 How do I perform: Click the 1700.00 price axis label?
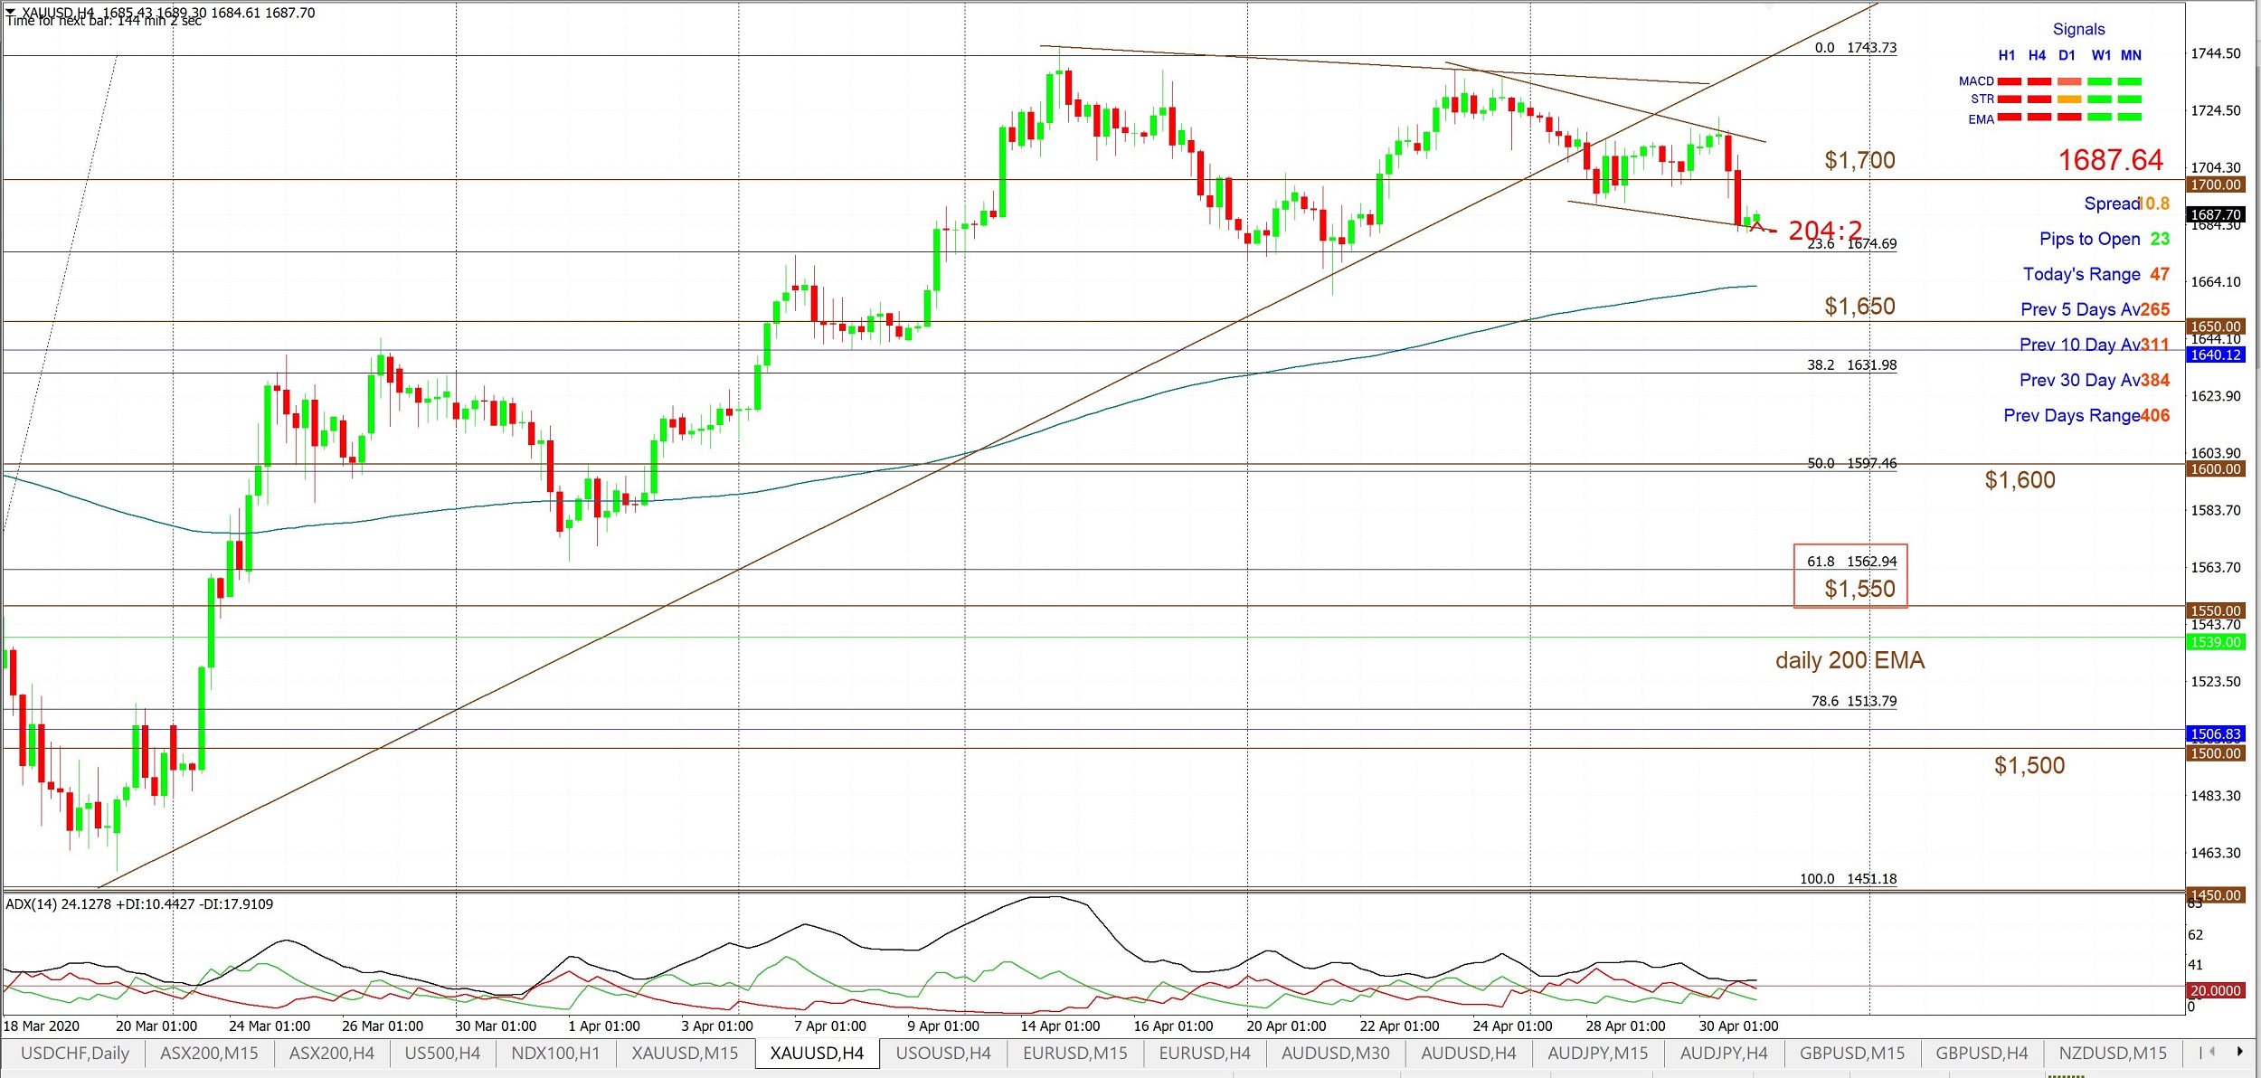tap(2215, 184)
